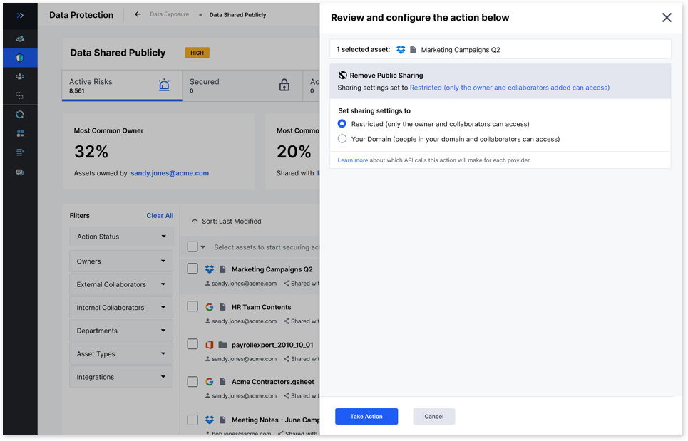The image size is (688, 441).
Task: Select the Restricted sharing radio option
Action: click(342, 124)
